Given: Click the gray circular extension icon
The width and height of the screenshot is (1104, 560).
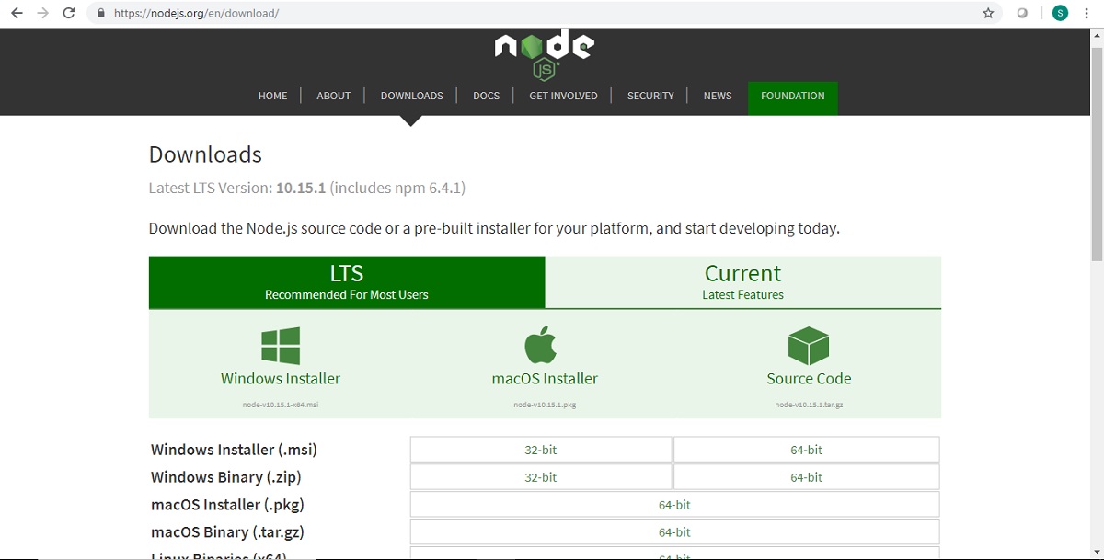Looking at the screenshot, I should 1022,14.
